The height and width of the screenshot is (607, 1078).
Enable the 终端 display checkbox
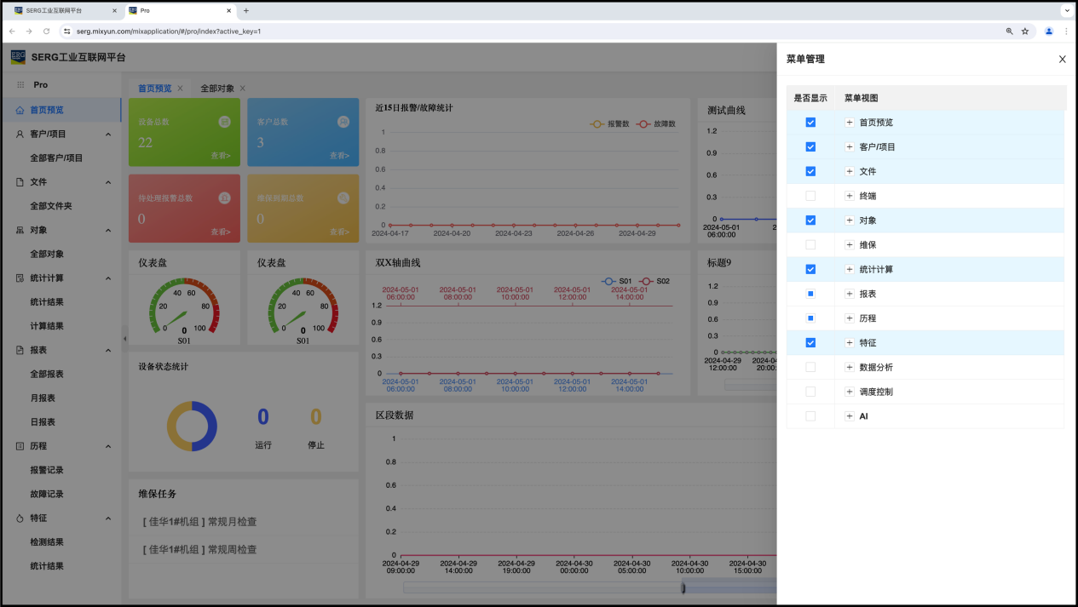(x=810, y=196)
